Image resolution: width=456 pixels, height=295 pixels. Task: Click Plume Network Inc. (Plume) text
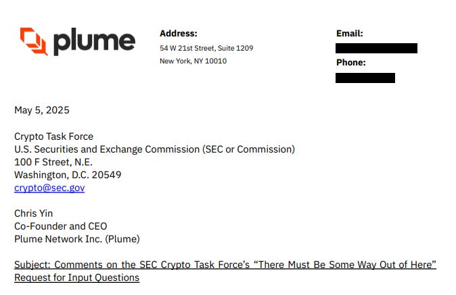point(77,239)
